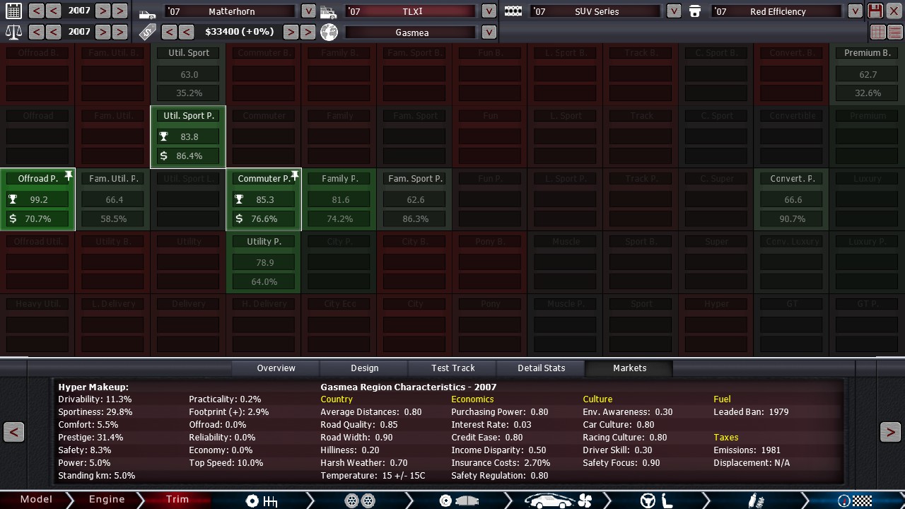Select the Utility P. market tile
905x509 pixels.
point(264,262)
